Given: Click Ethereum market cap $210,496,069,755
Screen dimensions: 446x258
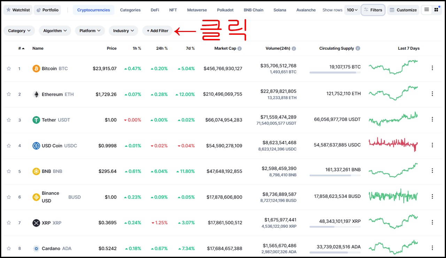Looking at the screenshot, I should (x=223, y=94).
